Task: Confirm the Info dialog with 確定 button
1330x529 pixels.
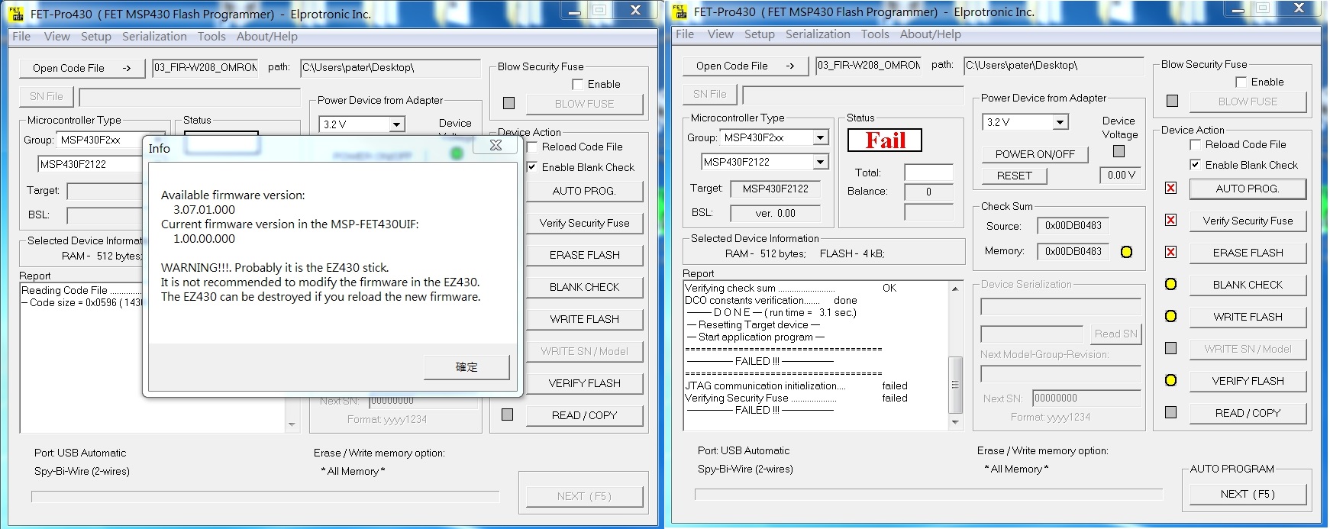Action: pyautogui.click(x=466, y=367)
